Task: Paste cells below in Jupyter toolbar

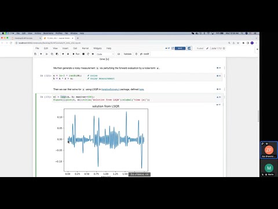Action: pyautogui.click(x=57, y=54)
